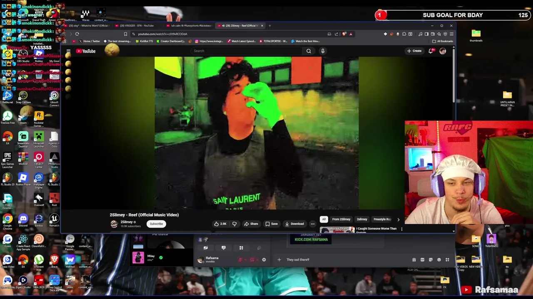
Task: Select From 2Slimey filter chip
Action: click(341, 219)
